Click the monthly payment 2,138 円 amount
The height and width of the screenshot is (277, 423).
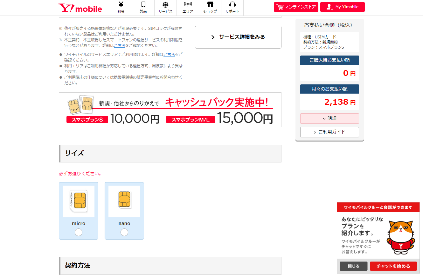pos(340,102)
